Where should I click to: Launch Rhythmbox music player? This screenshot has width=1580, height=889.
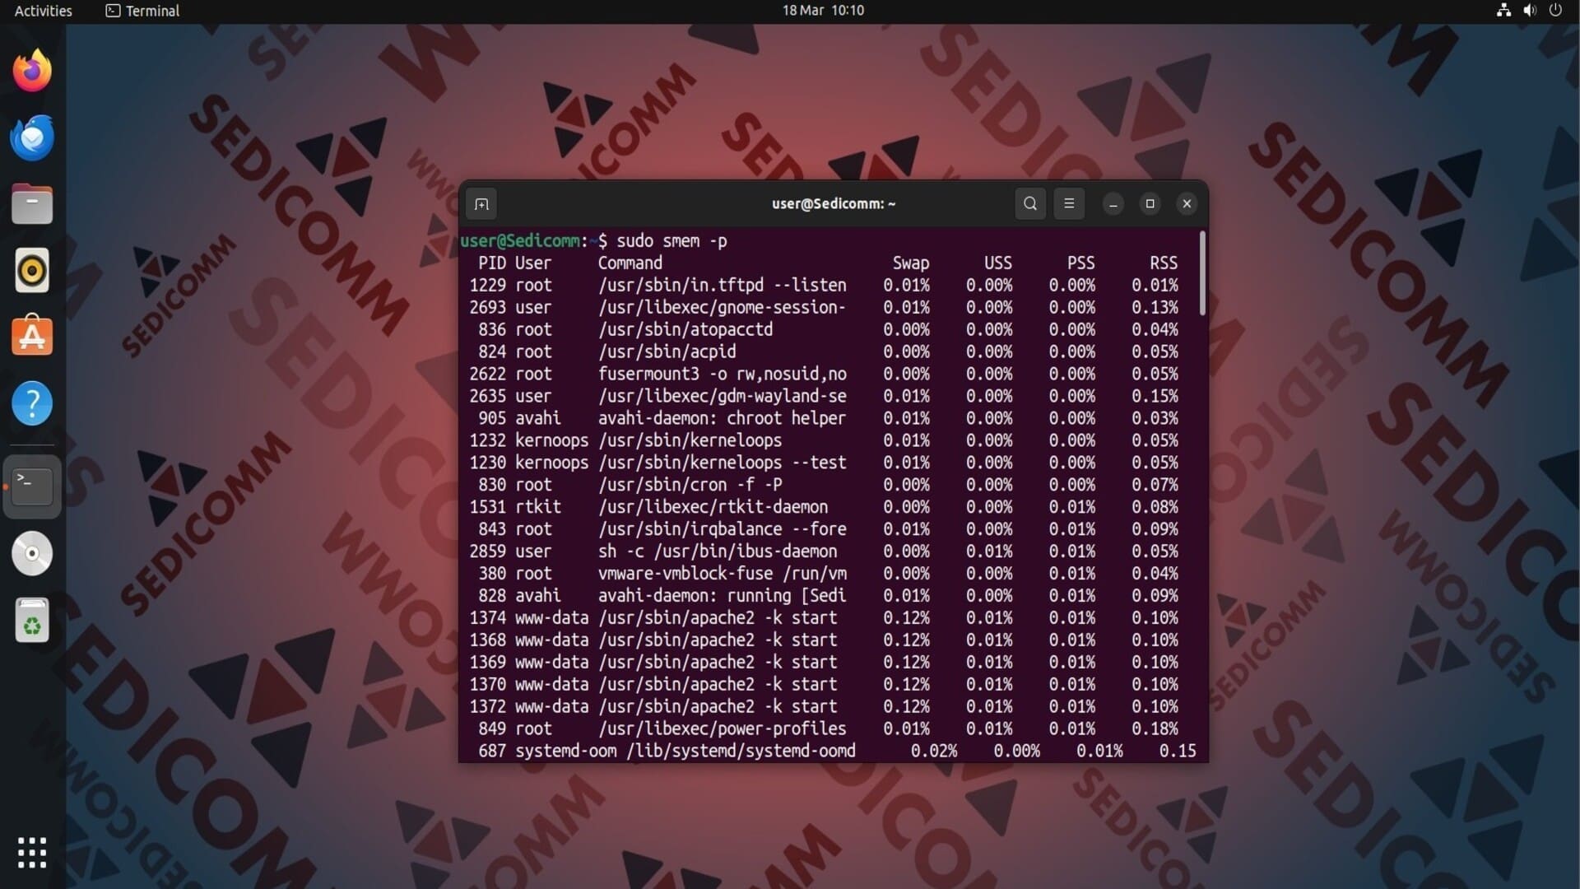[x=32, y=271]
